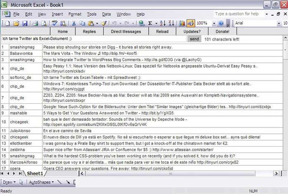
Task: Open the Data menu
Action: (x=106, y=14)
